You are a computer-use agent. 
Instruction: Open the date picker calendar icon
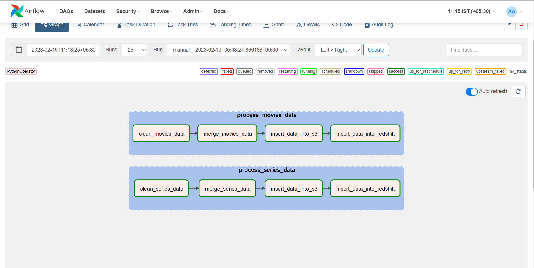(x=19, y=50)
